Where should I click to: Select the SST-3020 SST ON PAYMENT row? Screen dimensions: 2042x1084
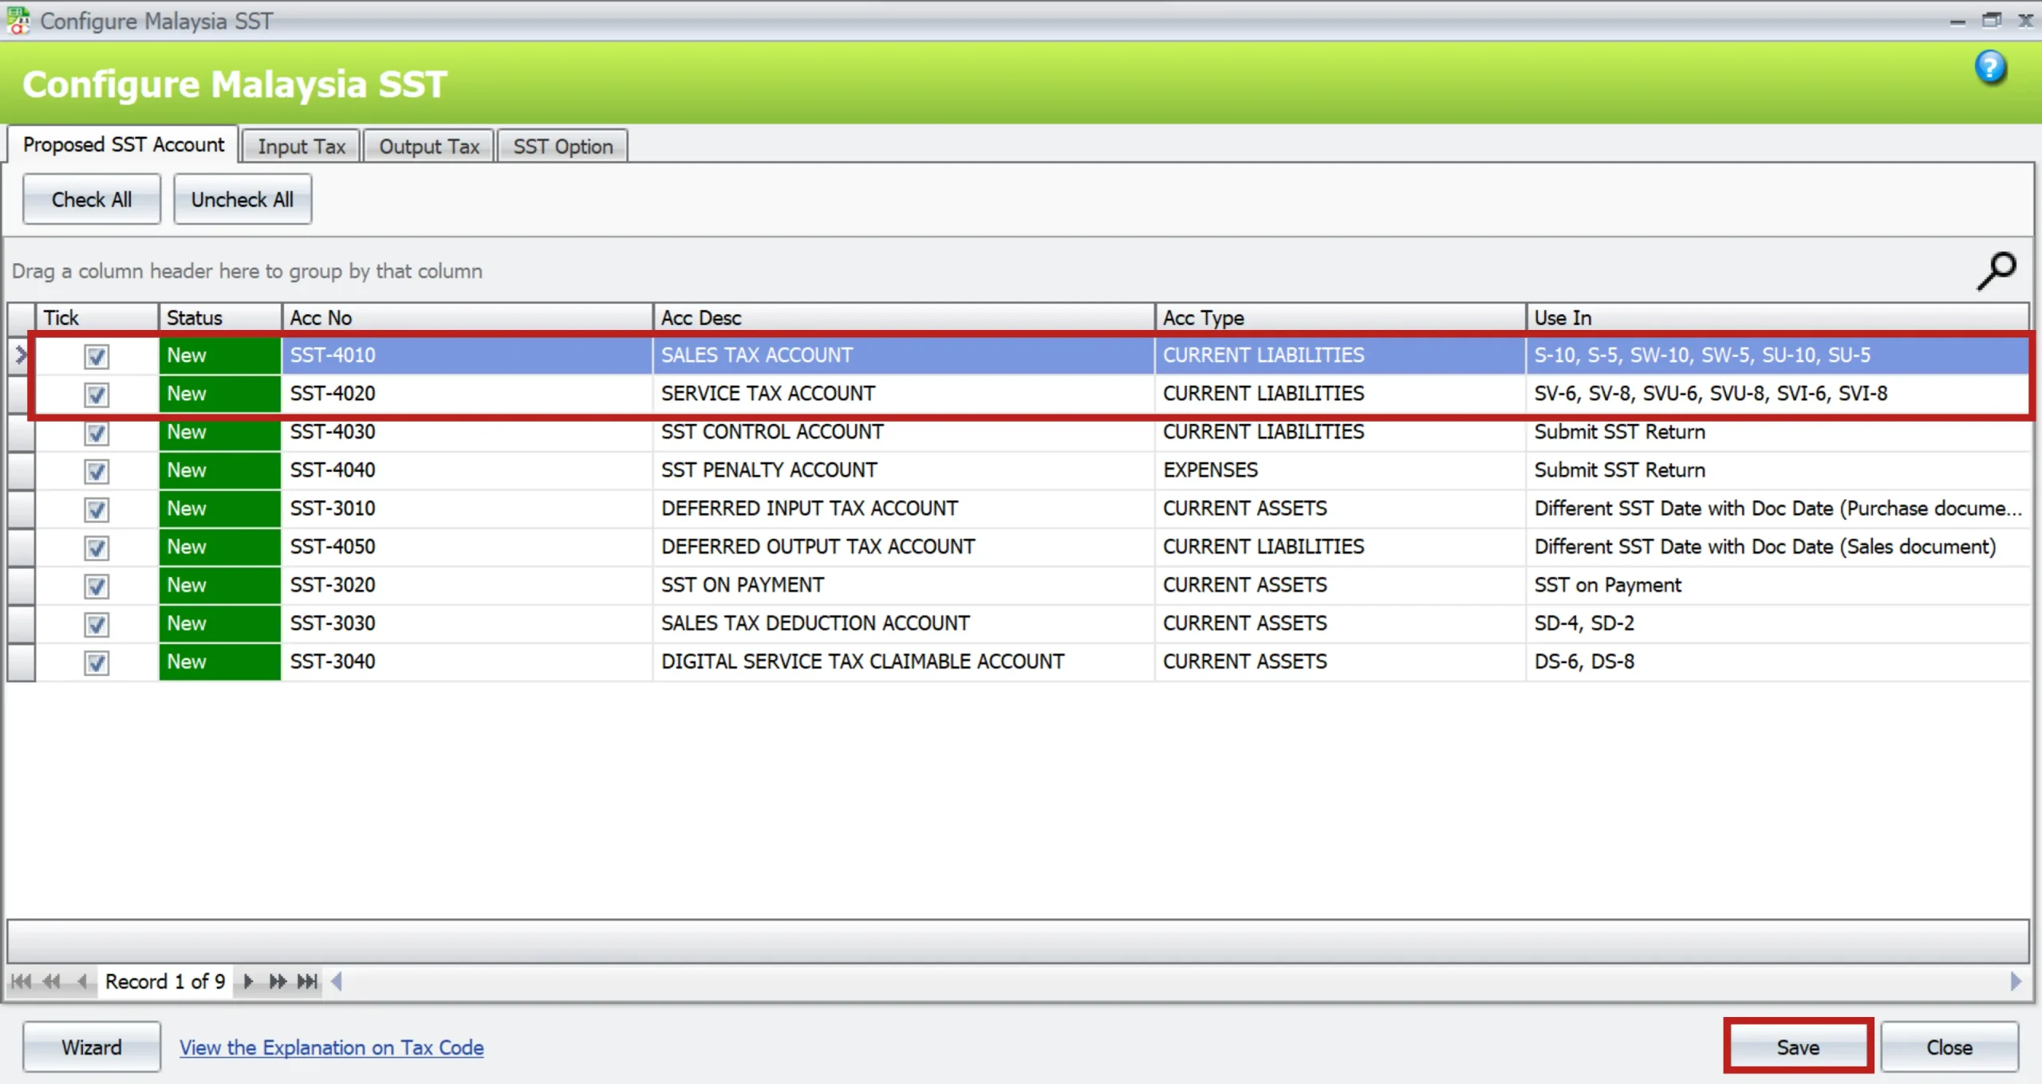coord(742,585)
